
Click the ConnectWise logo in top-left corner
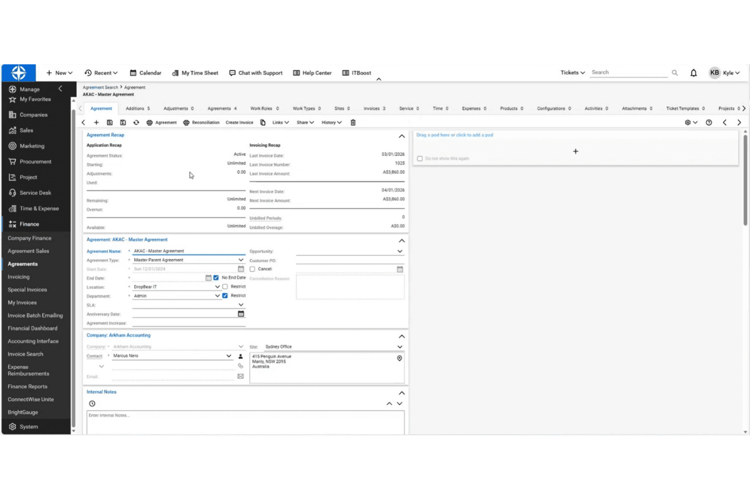pyautogui.click(x=19, y=73)
